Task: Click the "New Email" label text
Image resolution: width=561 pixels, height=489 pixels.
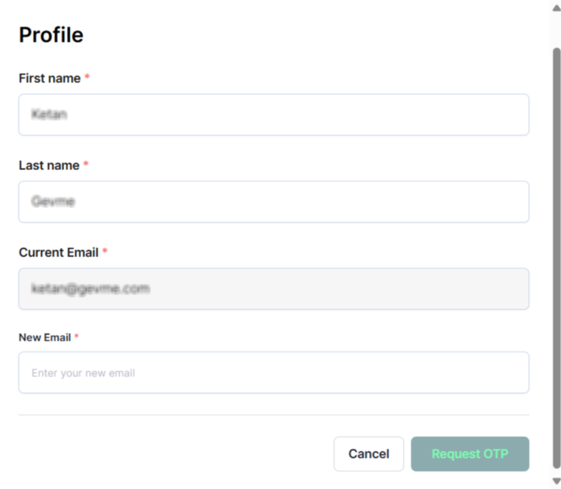Action: 45,338
